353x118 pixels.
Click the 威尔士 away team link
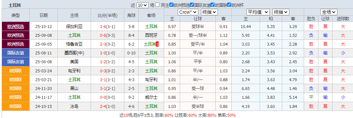151,97
